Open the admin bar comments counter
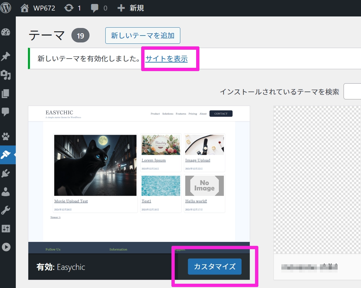The width and height of the screenshot is (361, 288). (99, 8)
